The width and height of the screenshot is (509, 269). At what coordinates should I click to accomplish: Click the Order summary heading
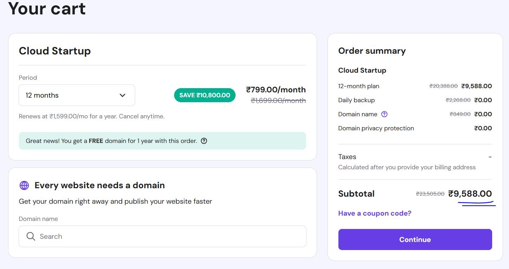(372, 51)
